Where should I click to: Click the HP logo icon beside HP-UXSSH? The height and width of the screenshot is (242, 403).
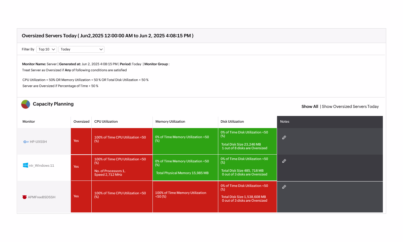coord(25,142)
